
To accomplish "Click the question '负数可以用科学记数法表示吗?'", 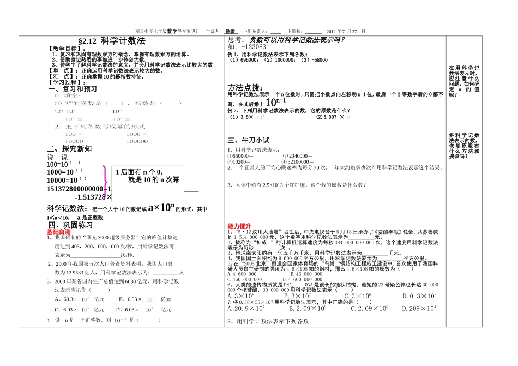I will coord(296,40).
